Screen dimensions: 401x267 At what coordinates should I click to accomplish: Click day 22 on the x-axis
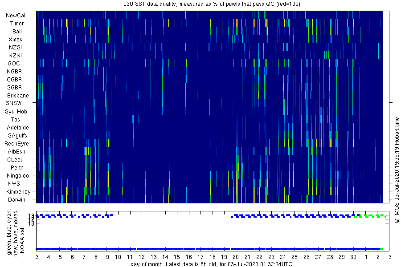pos(259,257)
